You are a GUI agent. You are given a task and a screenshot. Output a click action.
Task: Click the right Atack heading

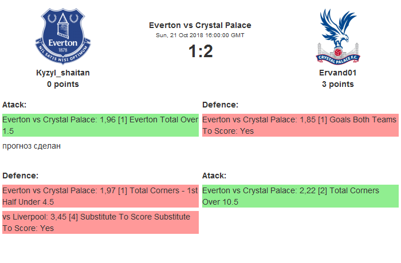214,176
